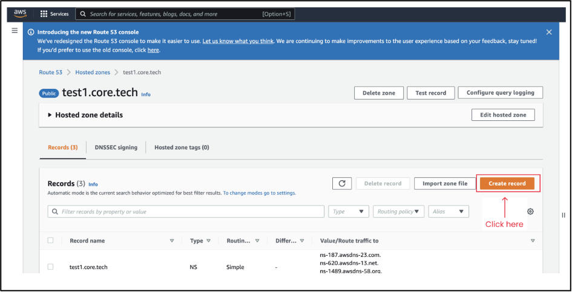Switch to DNSSEC signing tab

116,148
